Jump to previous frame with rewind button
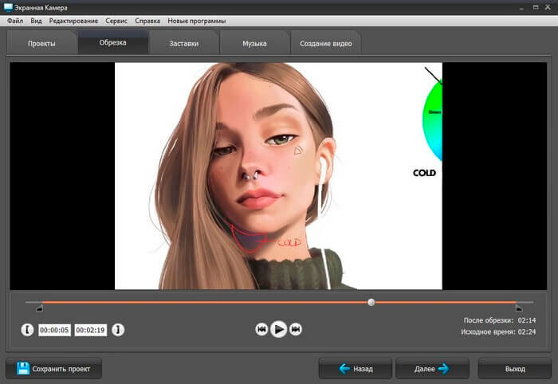This screenshot has width=558, height=384. tap(261, 329)
